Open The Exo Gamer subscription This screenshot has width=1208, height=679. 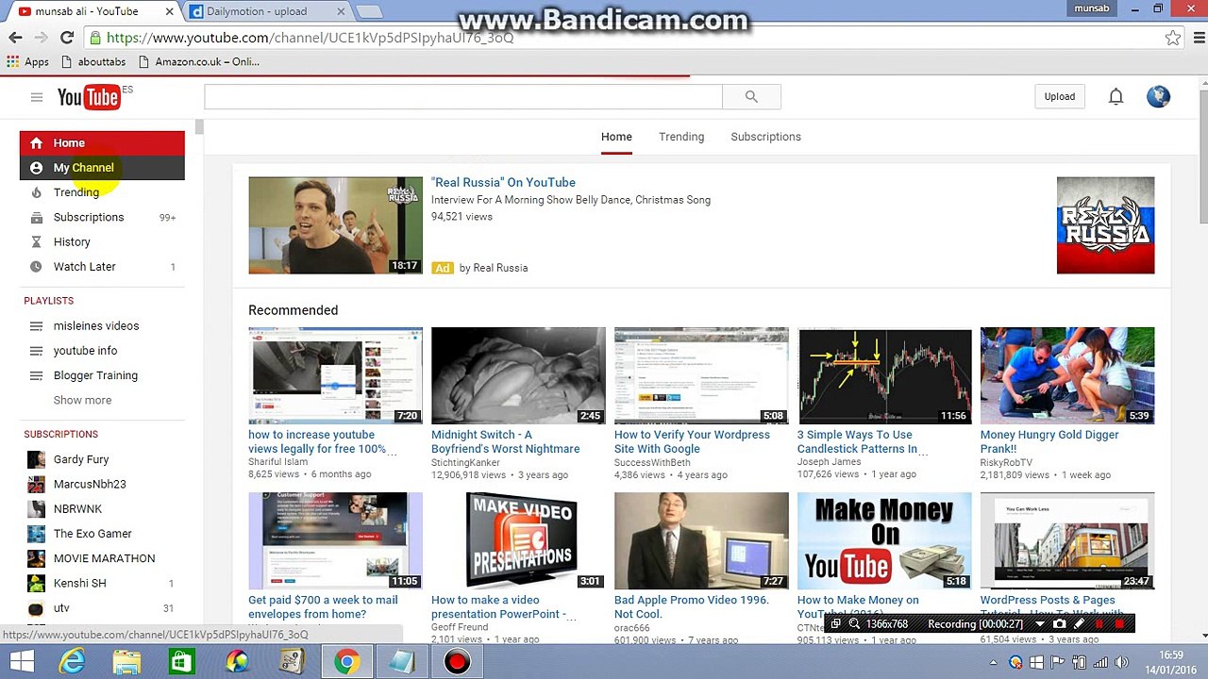(92, 534)
